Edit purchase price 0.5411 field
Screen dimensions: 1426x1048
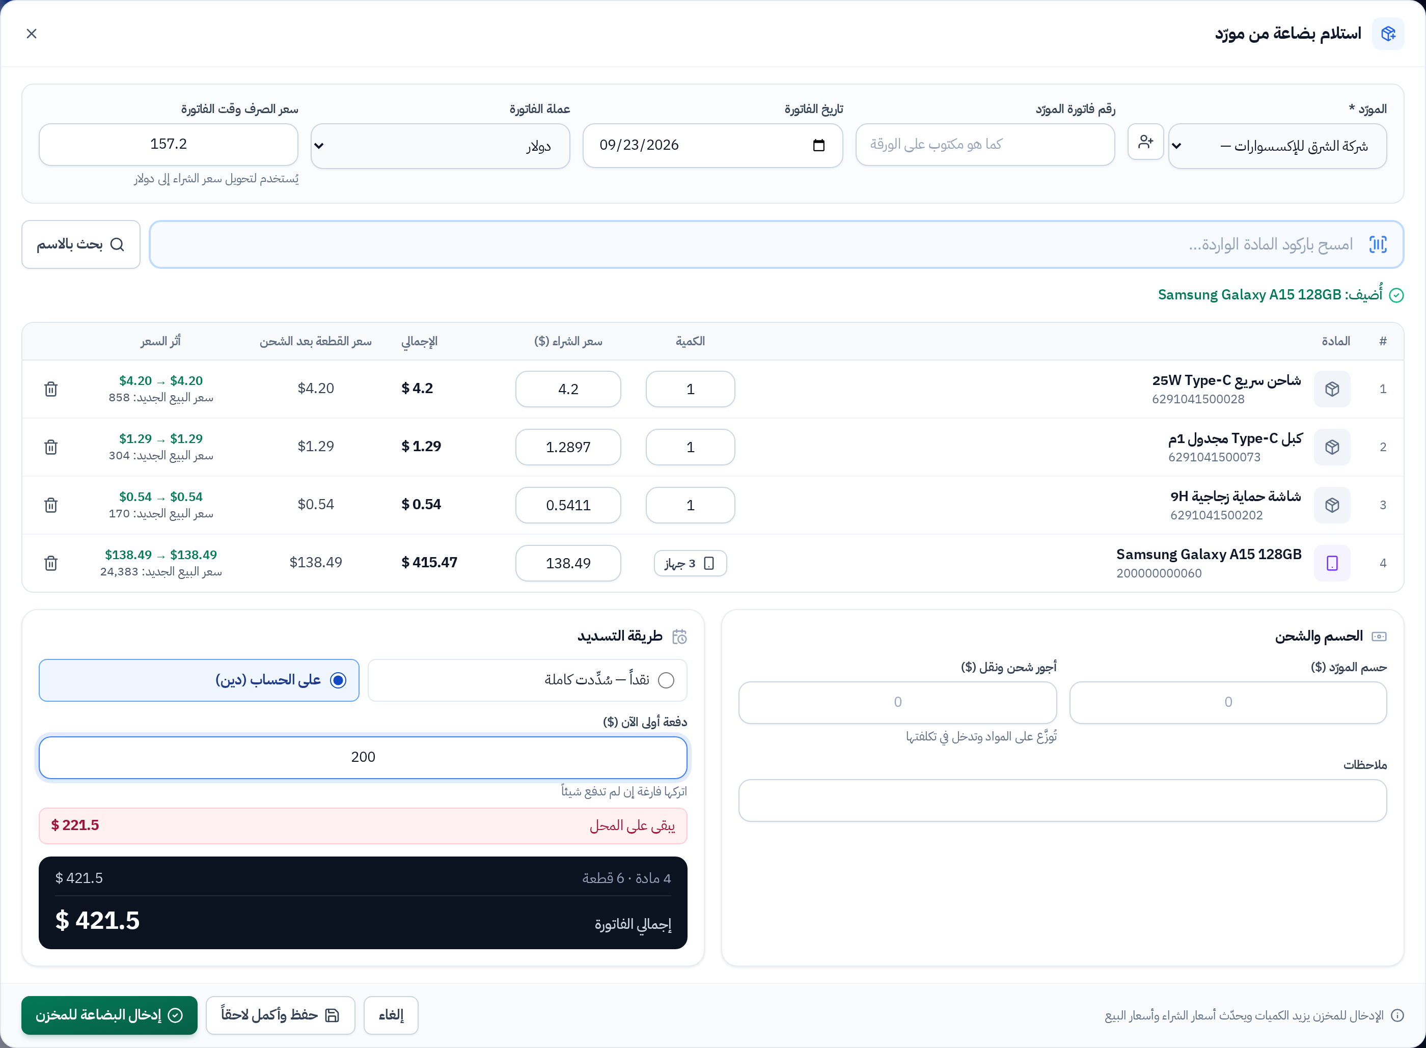pyautogui.click(x=568, y=505)
